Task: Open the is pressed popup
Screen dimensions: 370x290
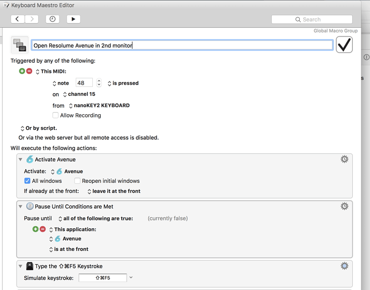Action: coord(123,83)
